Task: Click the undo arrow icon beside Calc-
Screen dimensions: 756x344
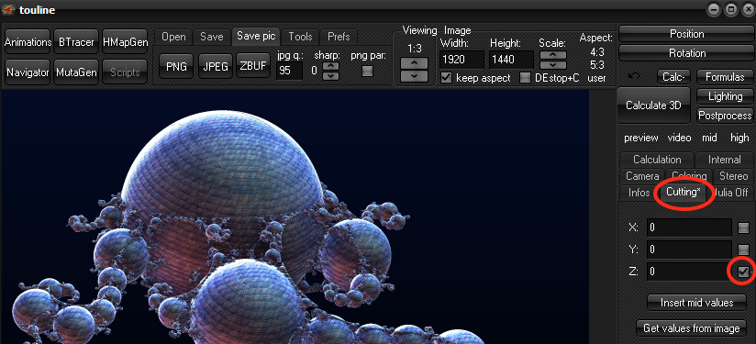Action: (636, 76)
